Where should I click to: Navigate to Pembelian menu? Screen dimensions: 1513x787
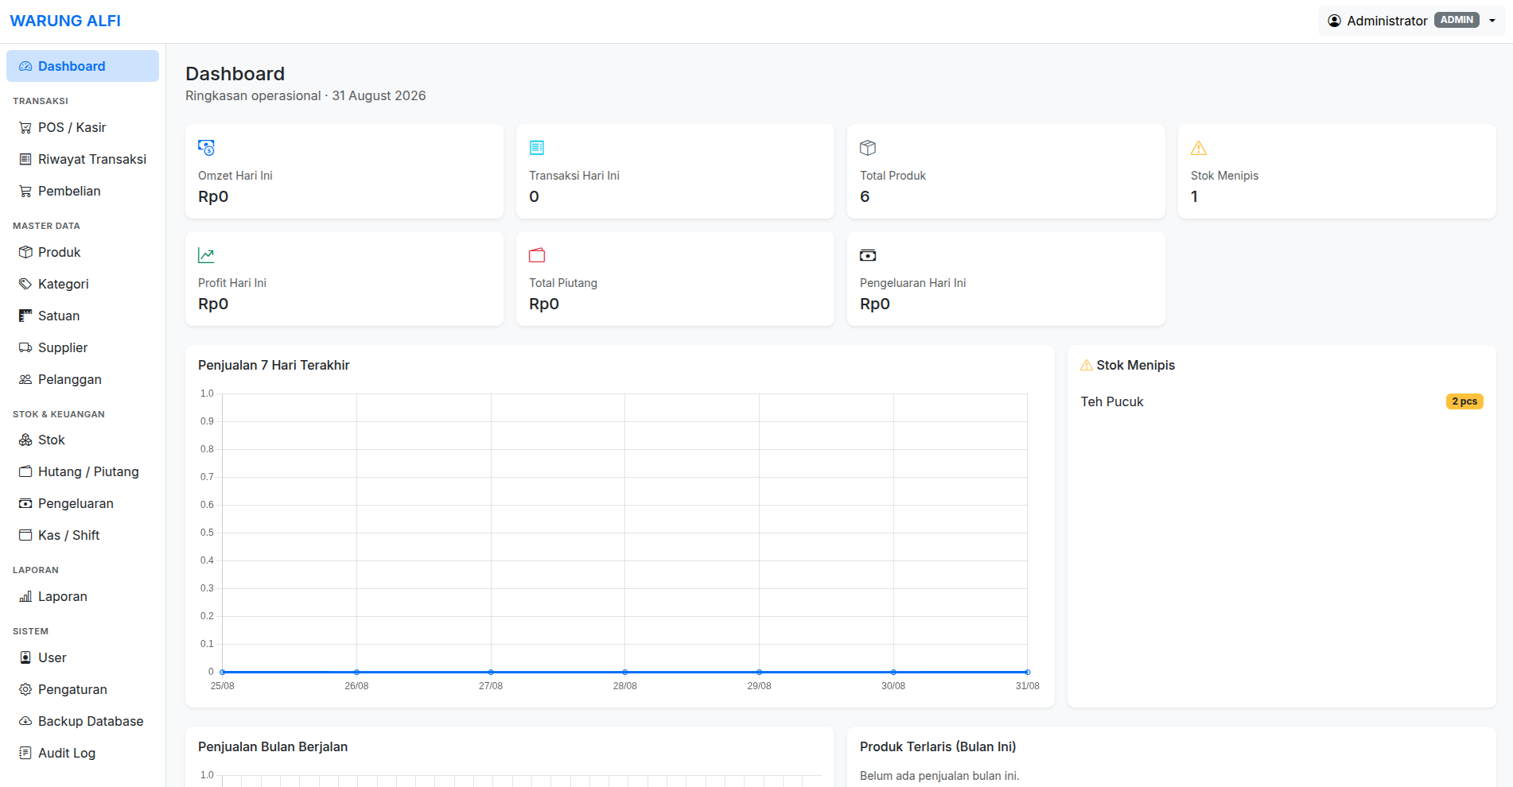click(x=83, y=191)
